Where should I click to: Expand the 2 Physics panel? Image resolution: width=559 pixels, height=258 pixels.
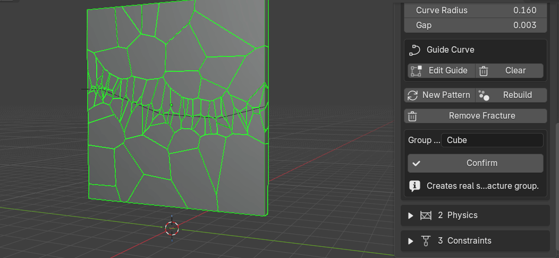pos(411,215)
